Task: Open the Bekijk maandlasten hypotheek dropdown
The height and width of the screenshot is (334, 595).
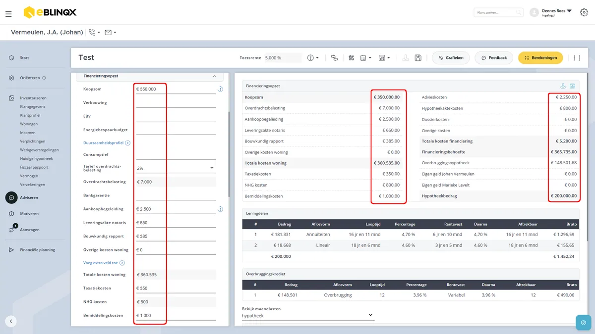Action: pos(308,315)
